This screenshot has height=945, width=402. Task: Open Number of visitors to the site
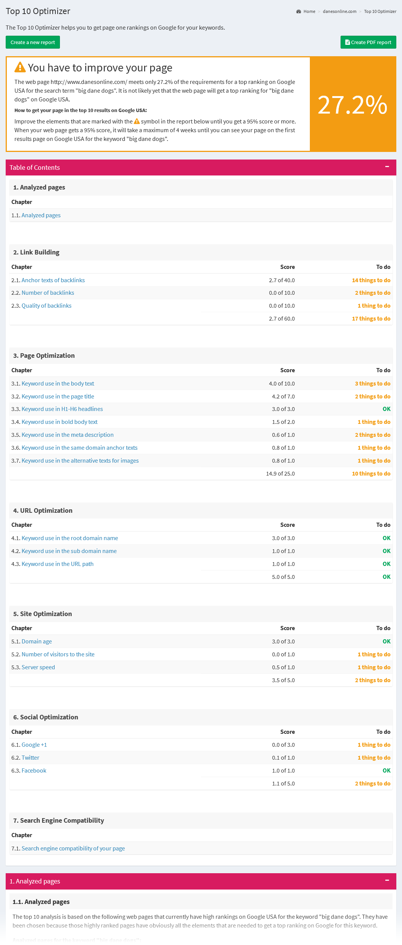58,654
